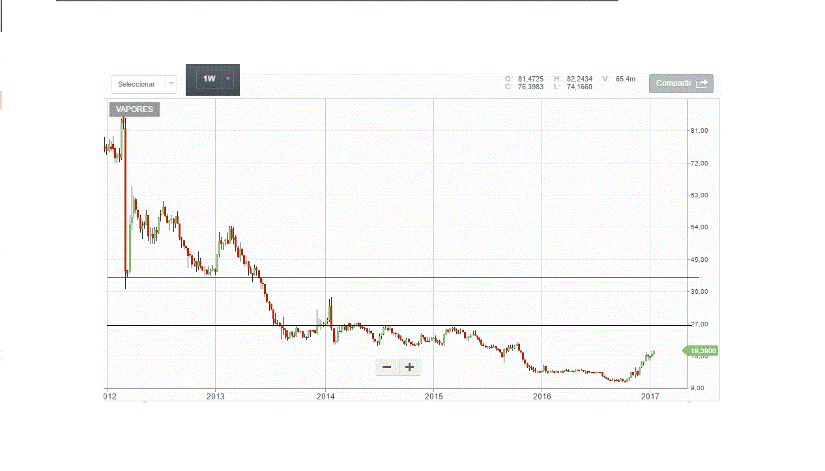Click the high value 82,2434

pos(579,79)
